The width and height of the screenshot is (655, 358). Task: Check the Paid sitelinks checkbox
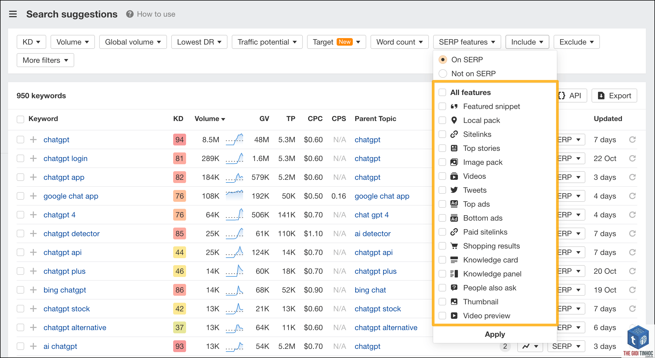442,232
